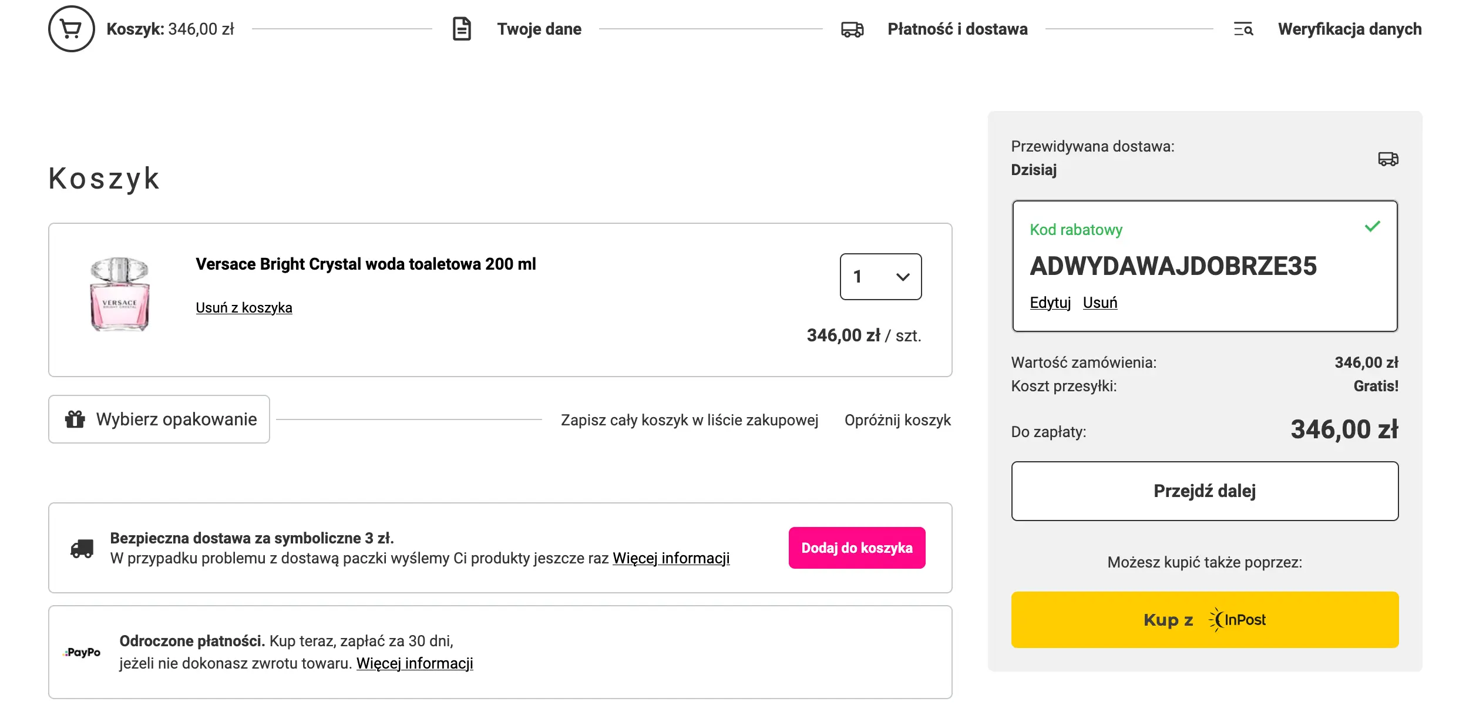Go to the Płatność i dostawa step

[x=957, y=29]
